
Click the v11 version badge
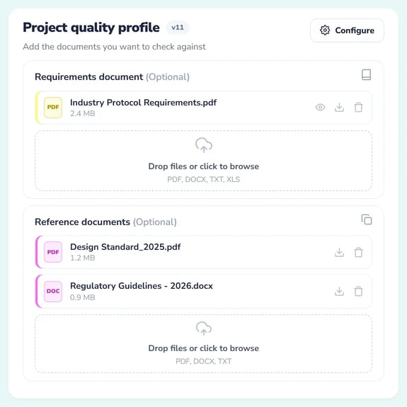pyautogui.click(x=178, y=28)
